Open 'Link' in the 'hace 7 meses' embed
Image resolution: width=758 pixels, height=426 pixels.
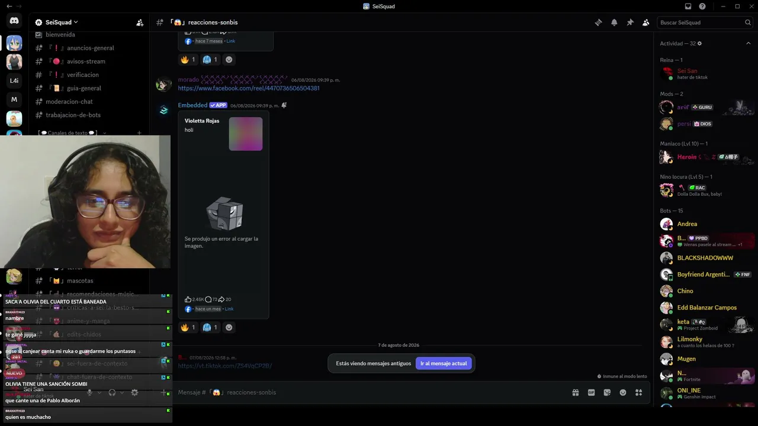click(230, 41)
